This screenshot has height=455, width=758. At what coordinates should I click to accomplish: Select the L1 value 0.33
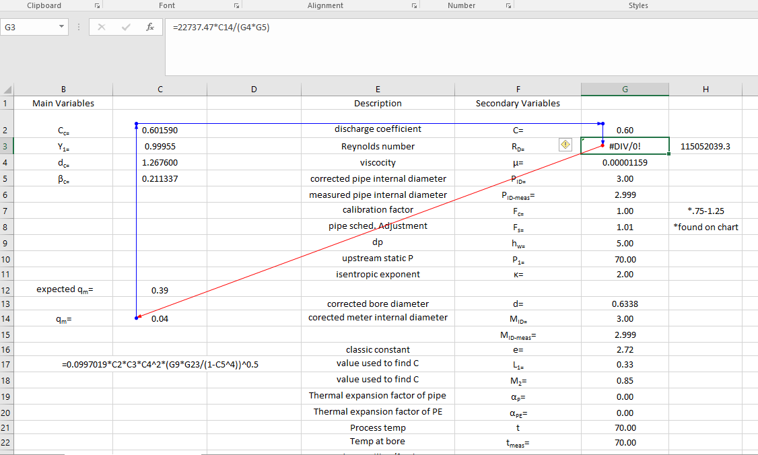(x=625, y=365)
